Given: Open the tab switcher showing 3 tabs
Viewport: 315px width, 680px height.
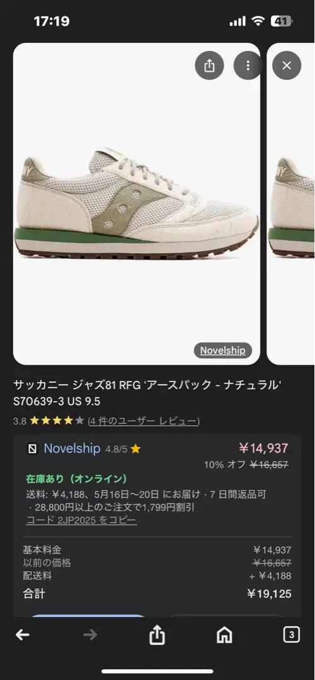Looking at the screenshot, I should click(292, 635).
